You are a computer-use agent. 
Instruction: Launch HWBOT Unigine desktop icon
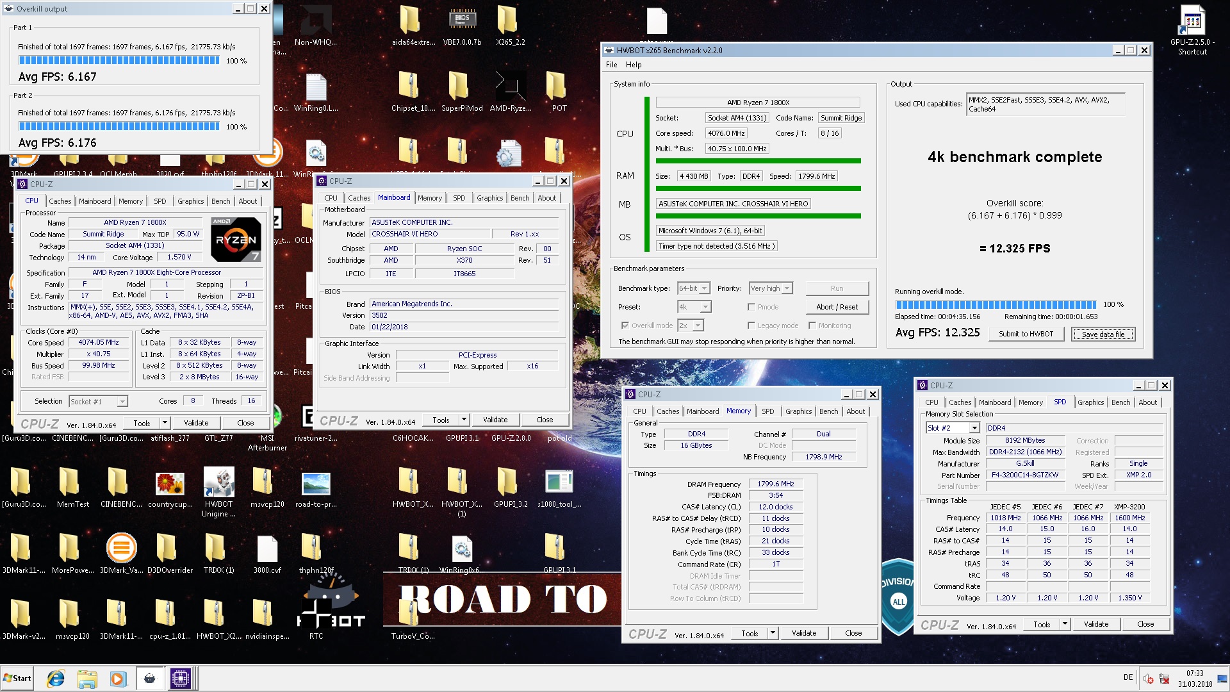218,491
